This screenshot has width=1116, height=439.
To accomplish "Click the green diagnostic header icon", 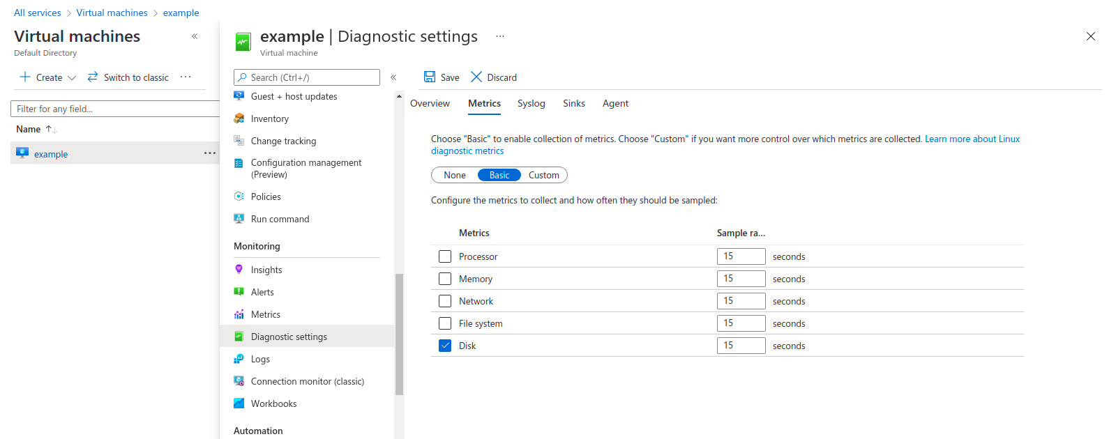I will 243,42.
